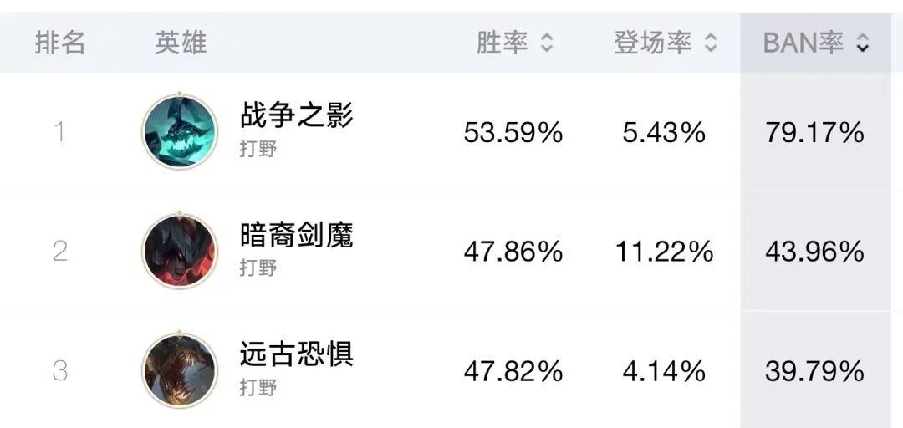Click the 打野 label under 战争之影
This screenshot has height=428, width=903.
(258, 149)
